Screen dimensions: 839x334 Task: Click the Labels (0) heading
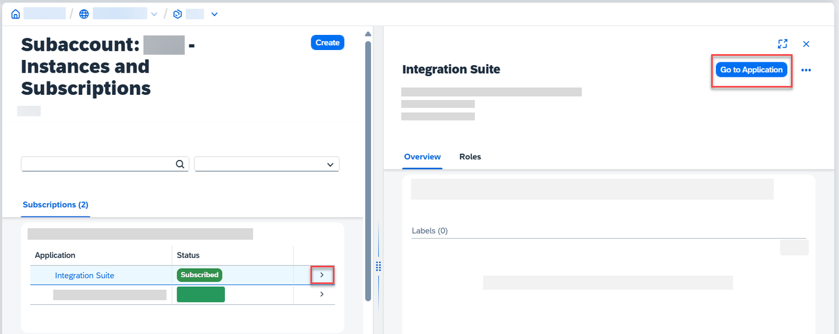point(429,231)
